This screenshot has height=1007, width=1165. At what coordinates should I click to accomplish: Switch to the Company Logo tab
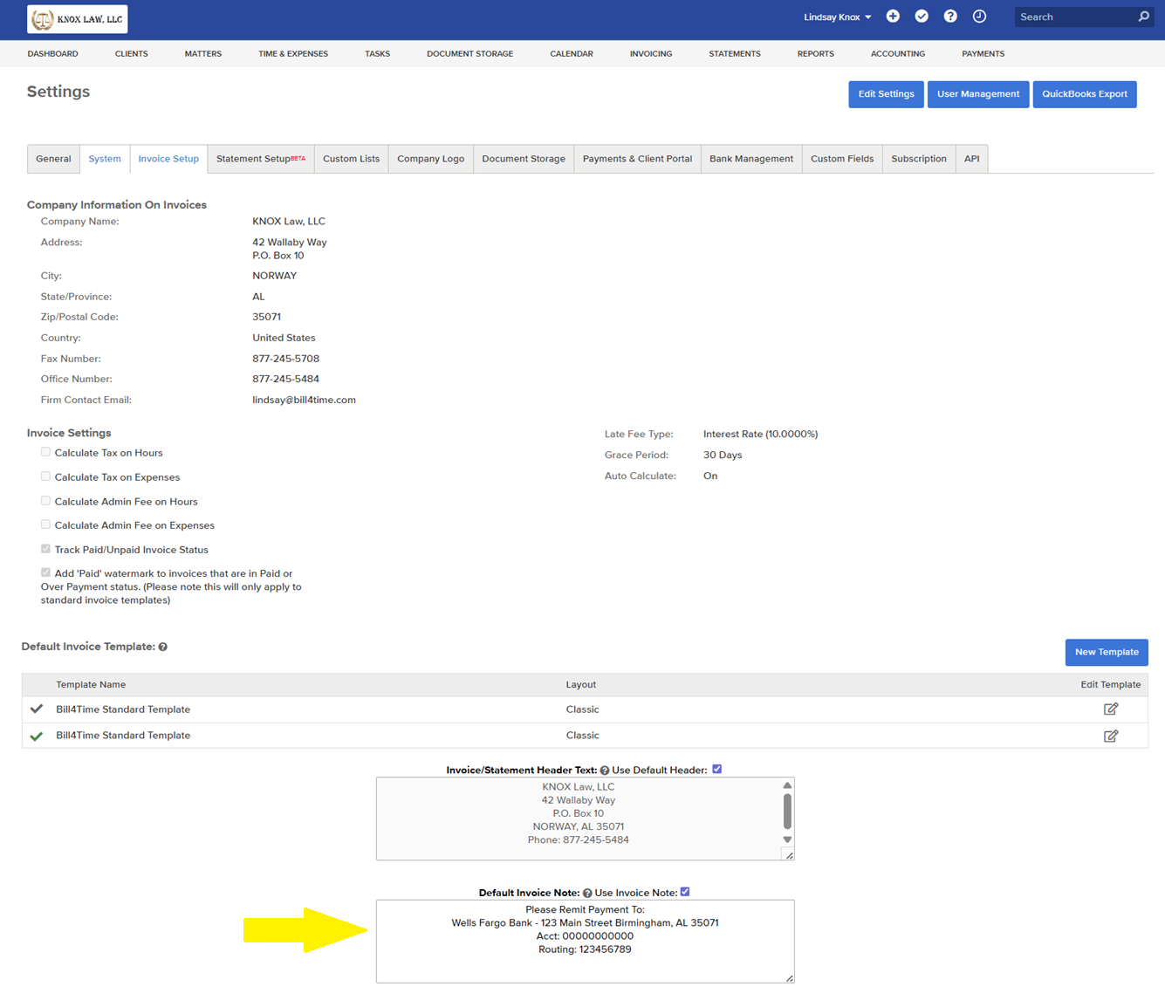tap(430, 159)
